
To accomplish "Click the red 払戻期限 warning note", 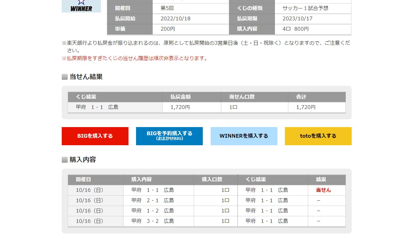I will [135, 58].
